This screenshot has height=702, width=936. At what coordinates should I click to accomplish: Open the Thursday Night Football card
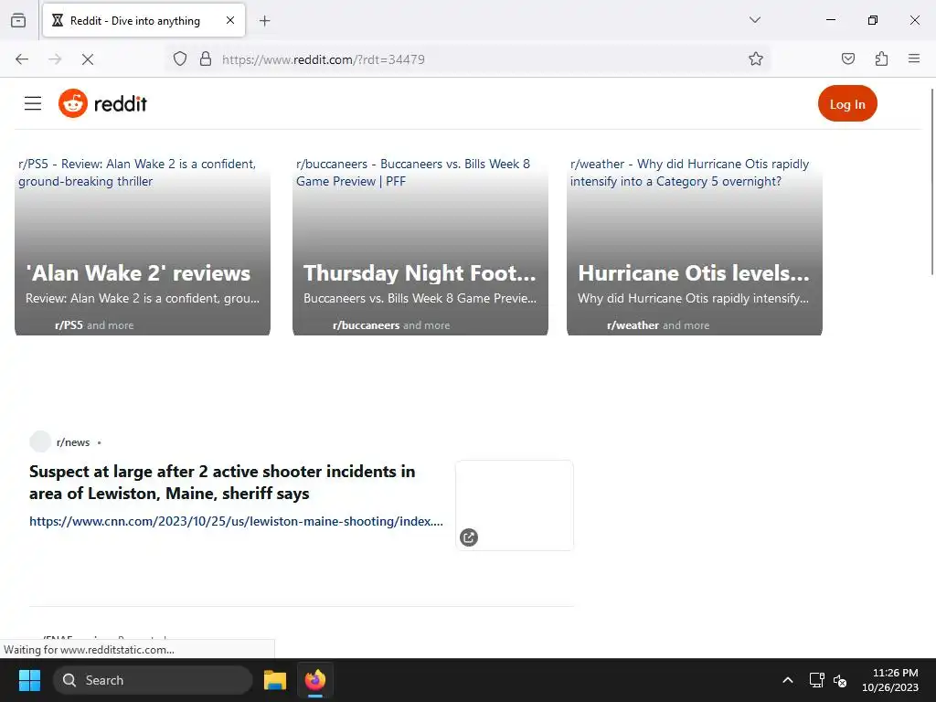(x=420, y=246)
